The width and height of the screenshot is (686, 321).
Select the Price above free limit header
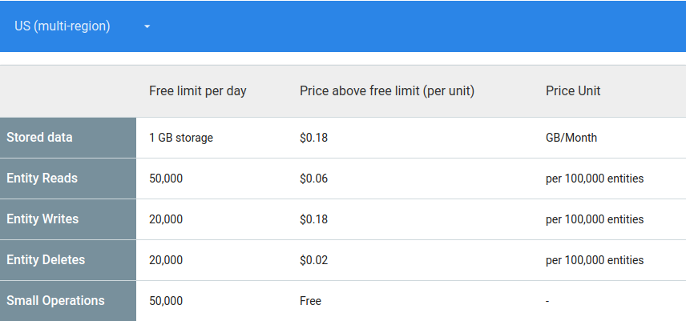387,91
